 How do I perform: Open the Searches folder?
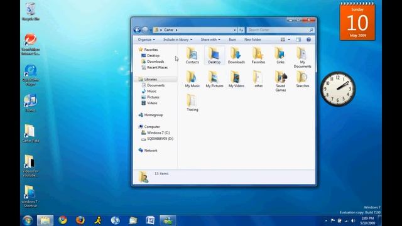[302, 80]
